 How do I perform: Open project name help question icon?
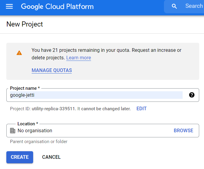[x=192, y=95]
